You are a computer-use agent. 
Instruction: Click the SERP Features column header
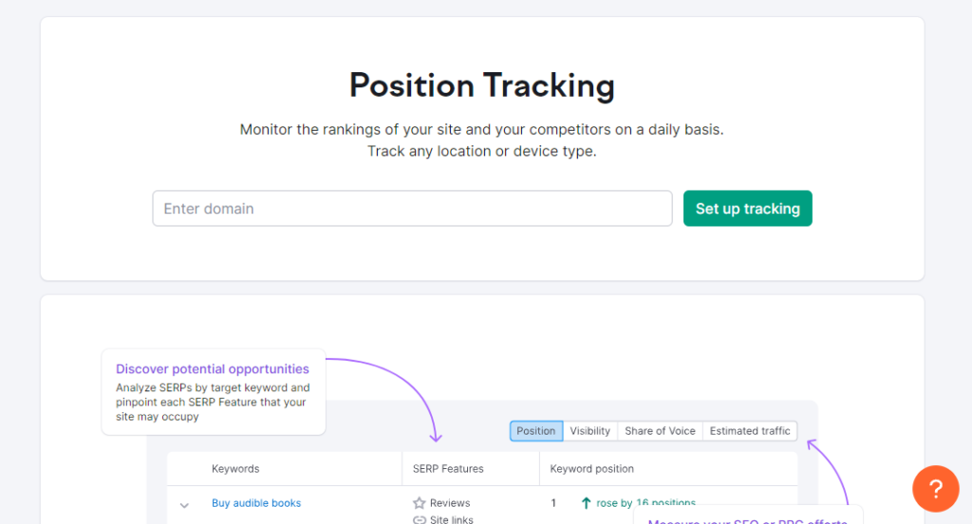tap(448, 469)
